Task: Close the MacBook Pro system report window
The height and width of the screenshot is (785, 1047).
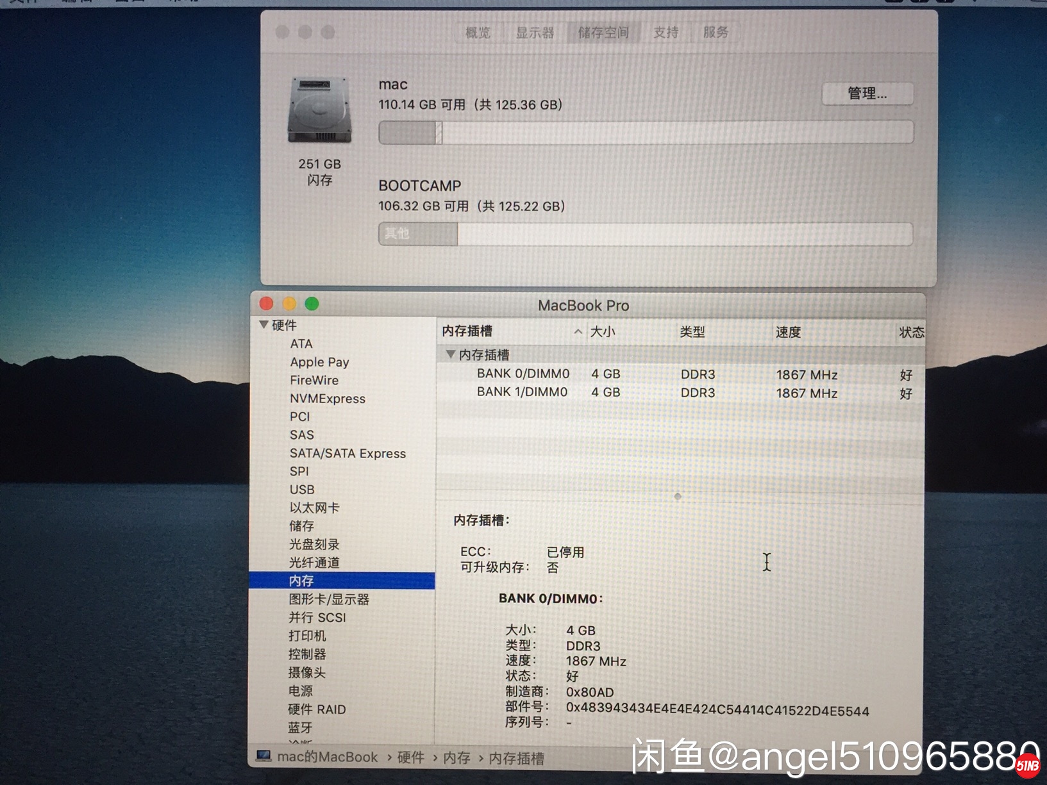Action: click(x=266, y=304)
